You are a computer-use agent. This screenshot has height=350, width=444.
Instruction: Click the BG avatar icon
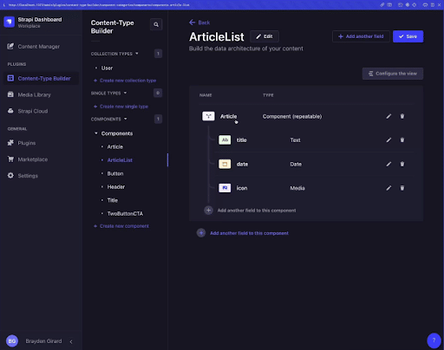(12, 341)
